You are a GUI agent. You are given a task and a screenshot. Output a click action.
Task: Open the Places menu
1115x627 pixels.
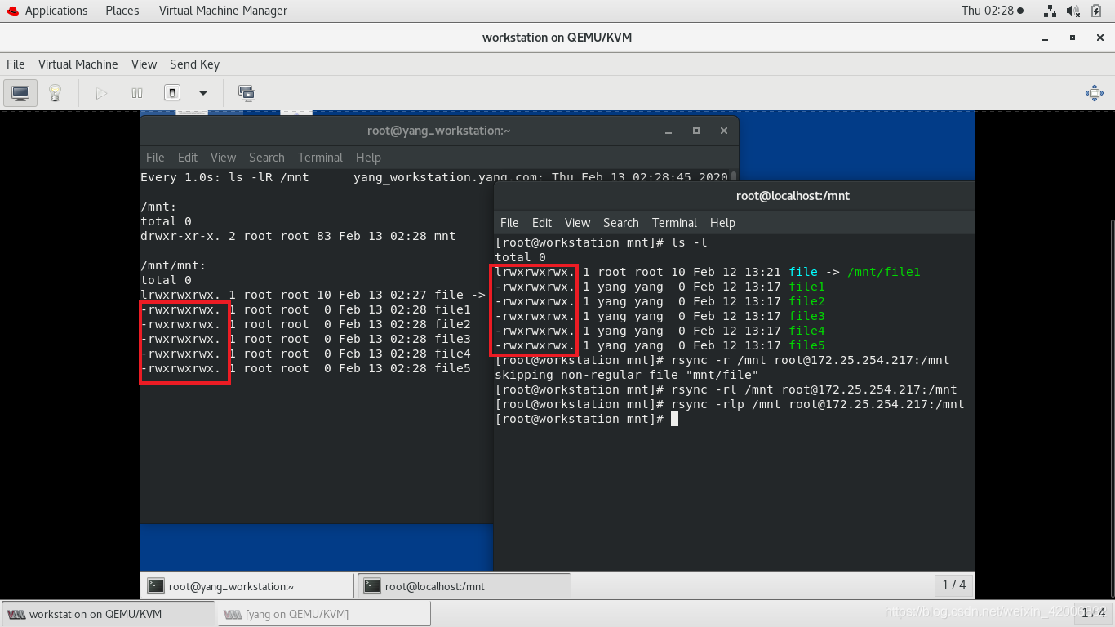pos(122,11)
